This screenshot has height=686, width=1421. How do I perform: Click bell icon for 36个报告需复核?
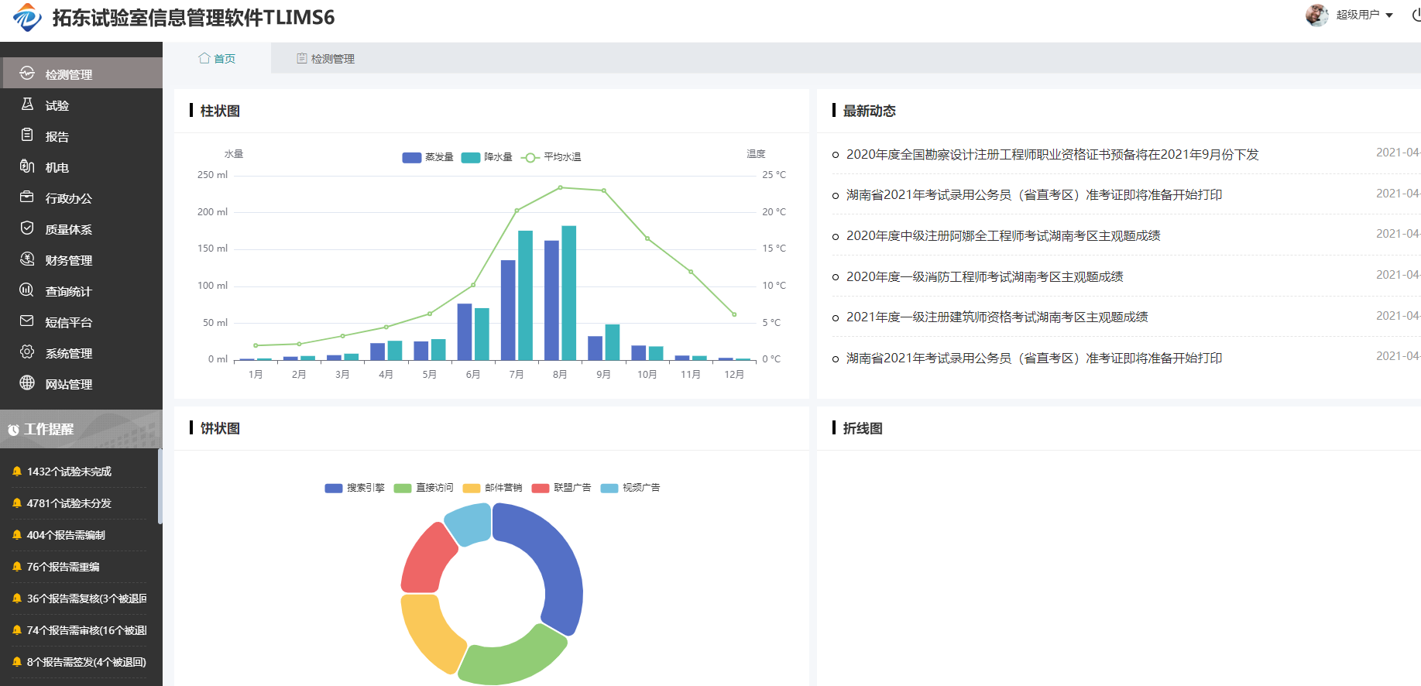(17, 599)
